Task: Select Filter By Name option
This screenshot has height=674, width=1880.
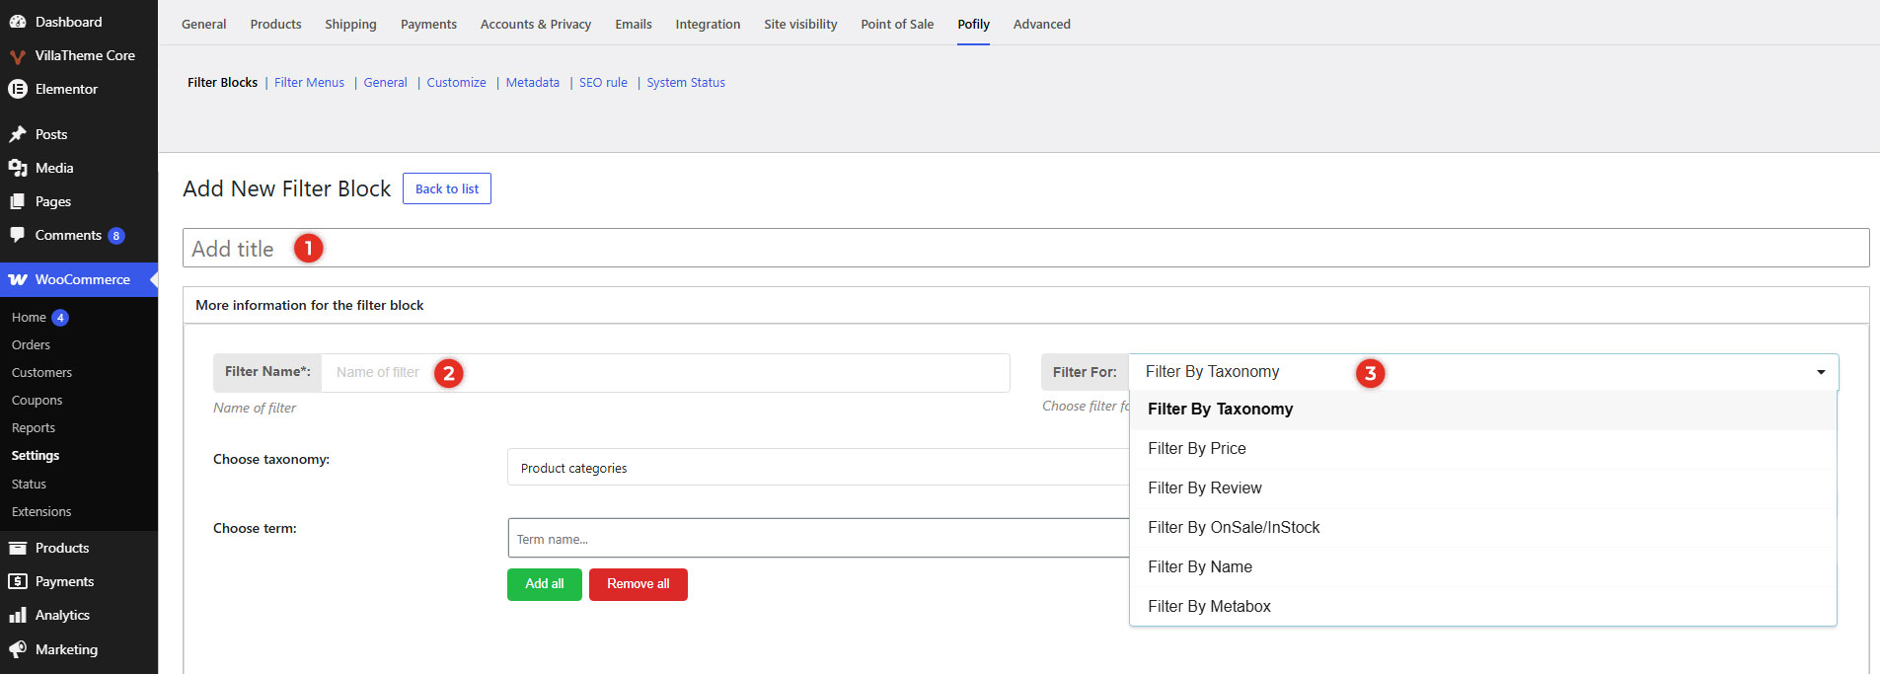Action: 1482,567
